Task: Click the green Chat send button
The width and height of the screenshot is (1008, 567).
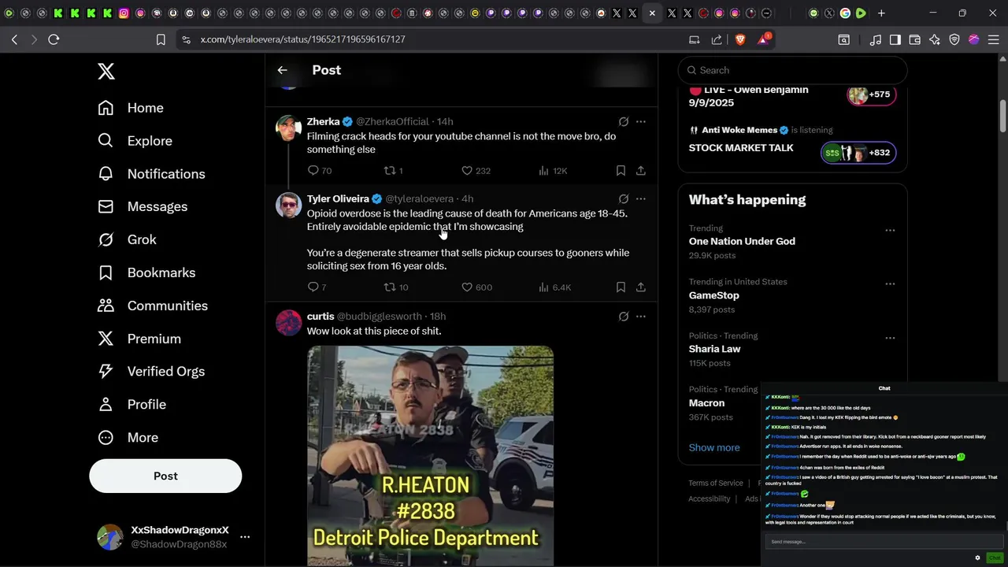Action: [995, 558]
